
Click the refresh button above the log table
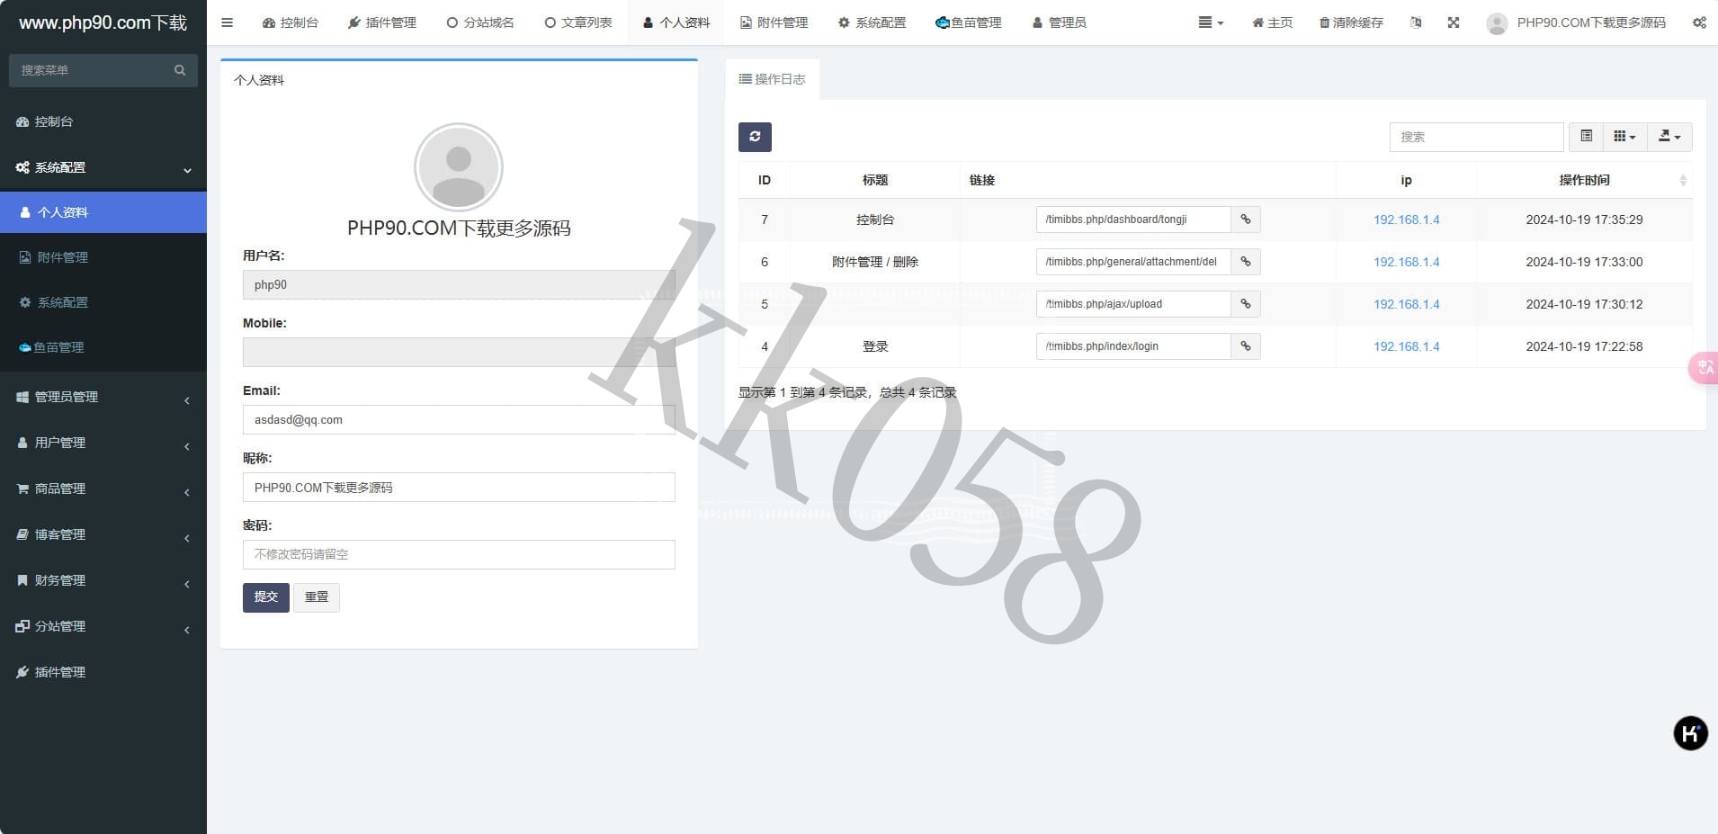click(x=755, y=137)
